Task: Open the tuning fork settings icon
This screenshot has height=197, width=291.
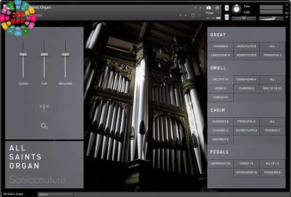Action: tap(44, 107)
